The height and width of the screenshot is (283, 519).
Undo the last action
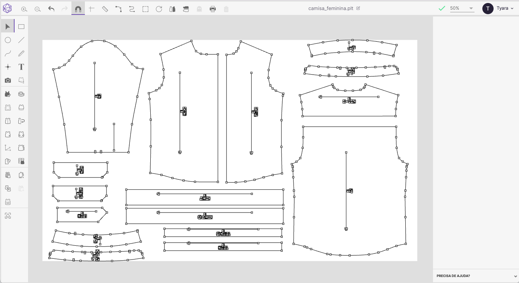(51, 9)
